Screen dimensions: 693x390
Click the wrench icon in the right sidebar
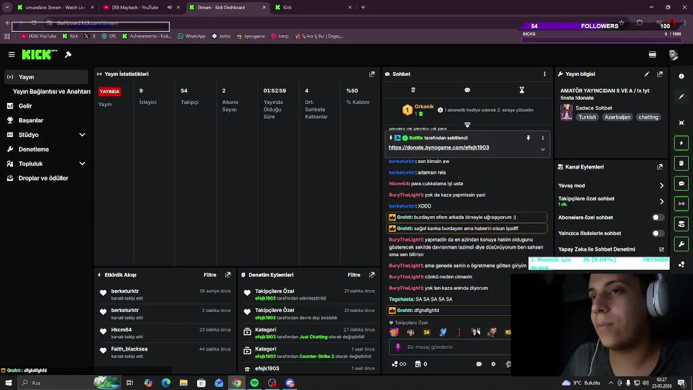click(x=681, y=244)
